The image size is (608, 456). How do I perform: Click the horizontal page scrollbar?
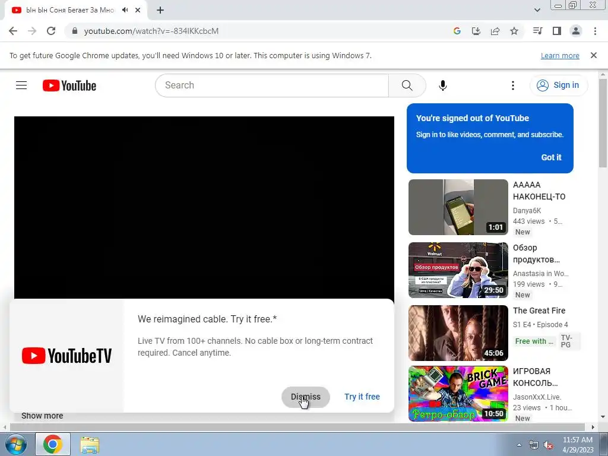297,427
